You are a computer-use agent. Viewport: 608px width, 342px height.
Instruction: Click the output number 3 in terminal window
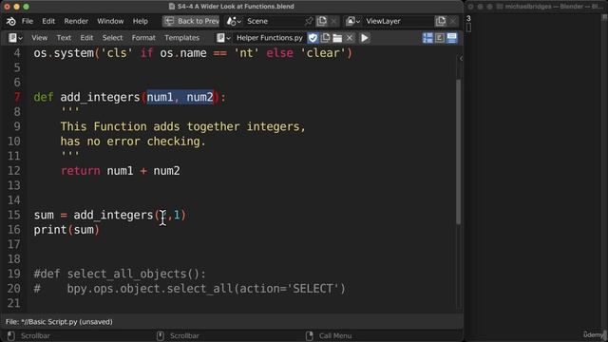click(x=468, y=19)
